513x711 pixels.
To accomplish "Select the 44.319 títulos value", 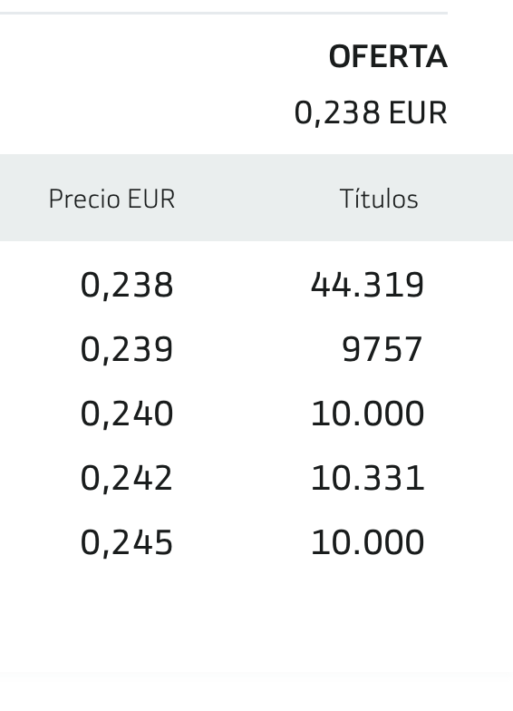I will point(367,285).
